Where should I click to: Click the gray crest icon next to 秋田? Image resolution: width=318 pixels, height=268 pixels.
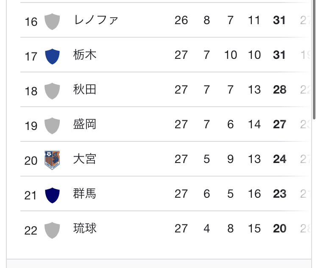[52, 91]
